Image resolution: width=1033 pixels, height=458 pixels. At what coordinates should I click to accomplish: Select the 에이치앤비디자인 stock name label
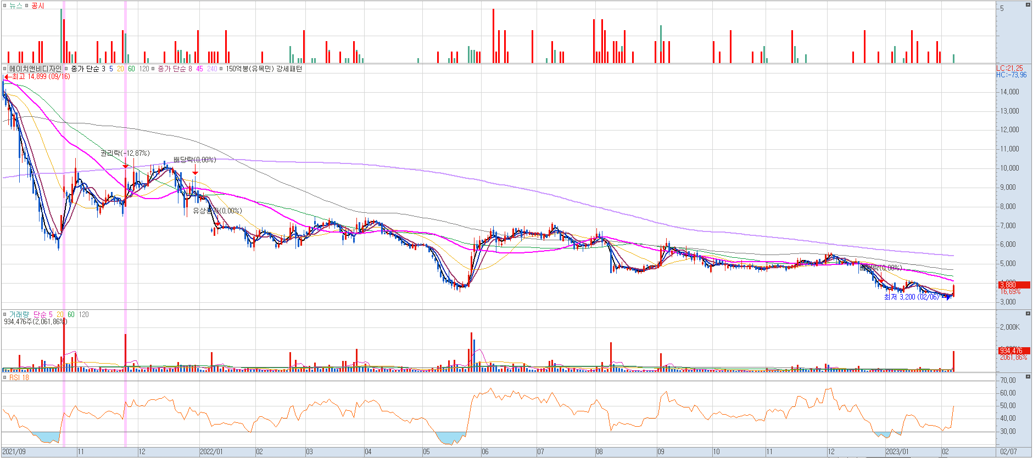point(35,69)
